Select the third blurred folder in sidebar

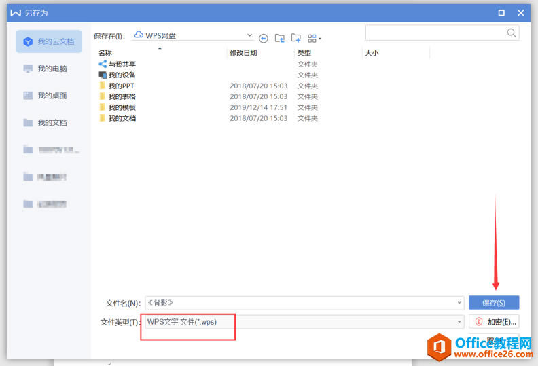(45, 204)
